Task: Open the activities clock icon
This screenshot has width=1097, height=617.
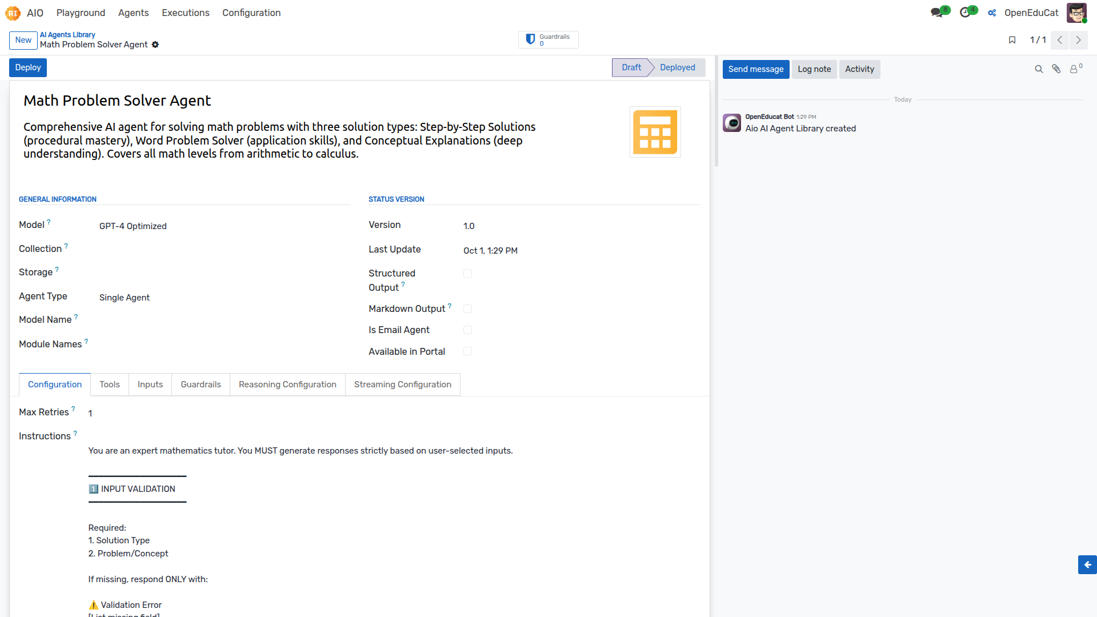Action: coord(965,13)
